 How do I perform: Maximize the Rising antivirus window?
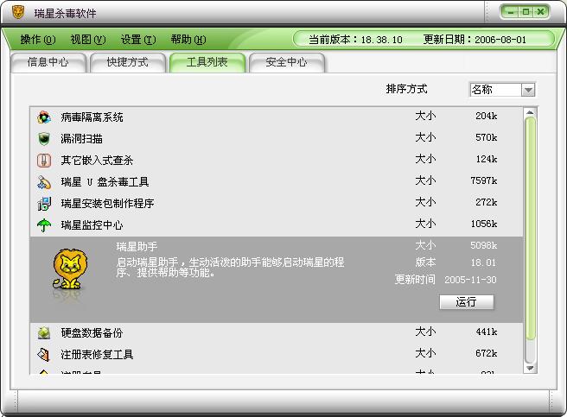(526, 12)
